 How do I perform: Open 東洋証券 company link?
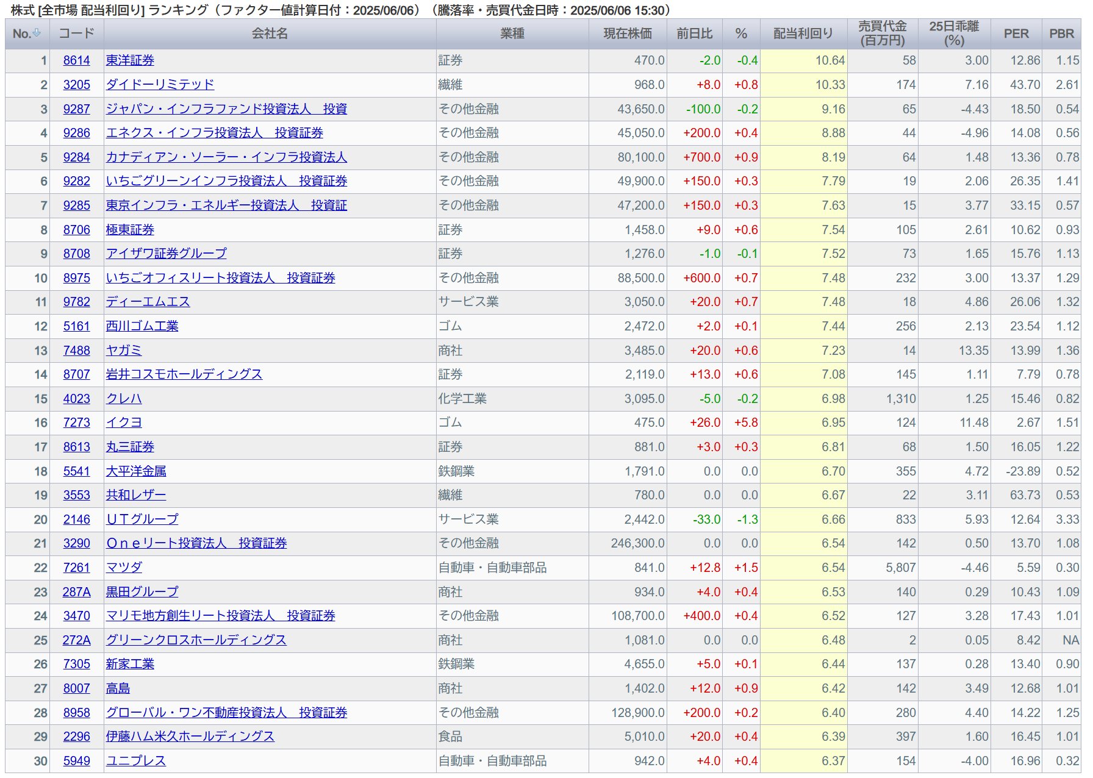(x=130, y=60)
